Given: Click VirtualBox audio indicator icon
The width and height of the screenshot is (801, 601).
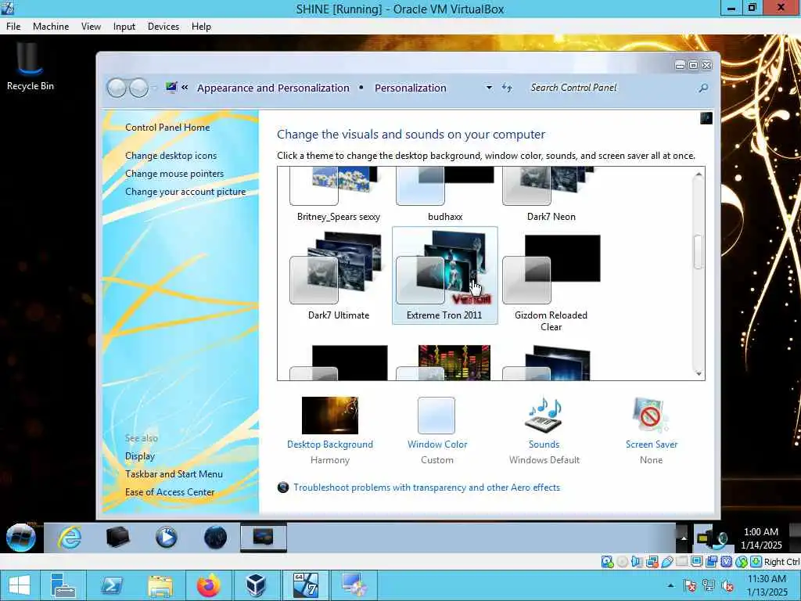Looking at the screenshot, I should pyautogui.click(x=637, y=562).
